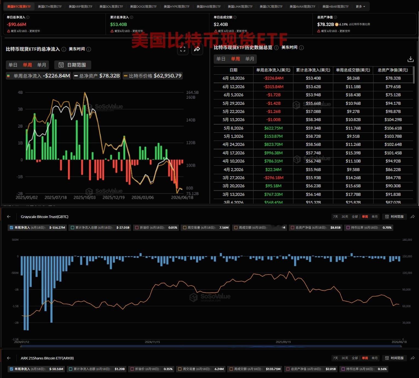
Task: Share the Grayscale Bitcoin Trust chart
Action: click(413, 217)
